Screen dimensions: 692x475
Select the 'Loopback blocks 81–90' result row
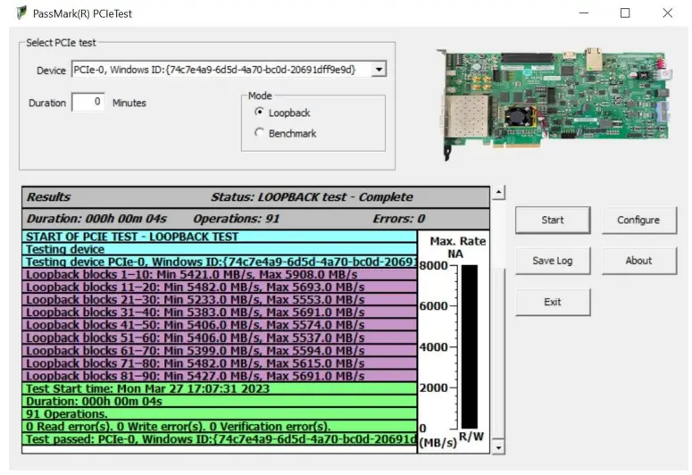pos(220,376)
